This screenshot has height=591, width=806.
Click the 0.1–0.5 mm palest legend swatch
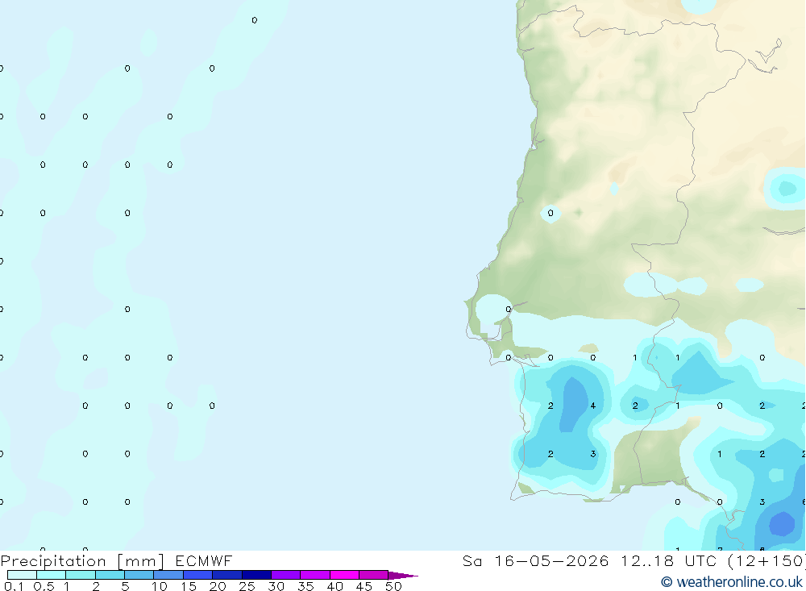tap(22, 575)
